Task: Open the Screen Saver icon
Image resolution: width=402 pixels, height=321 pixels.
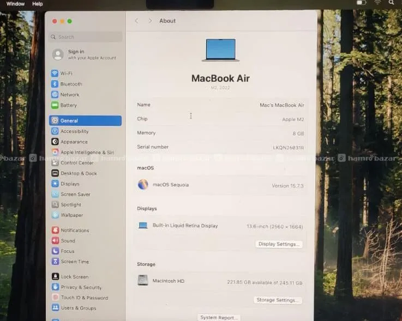Action: [55, 194]
